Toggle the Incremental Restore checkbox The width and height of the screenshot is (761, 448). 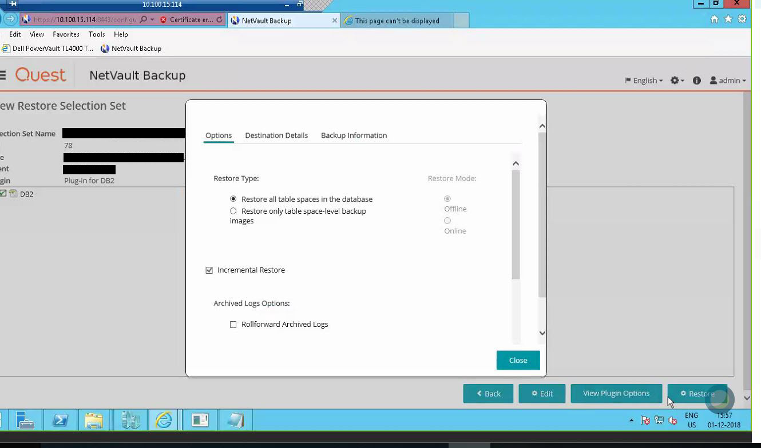coord(209,270)
